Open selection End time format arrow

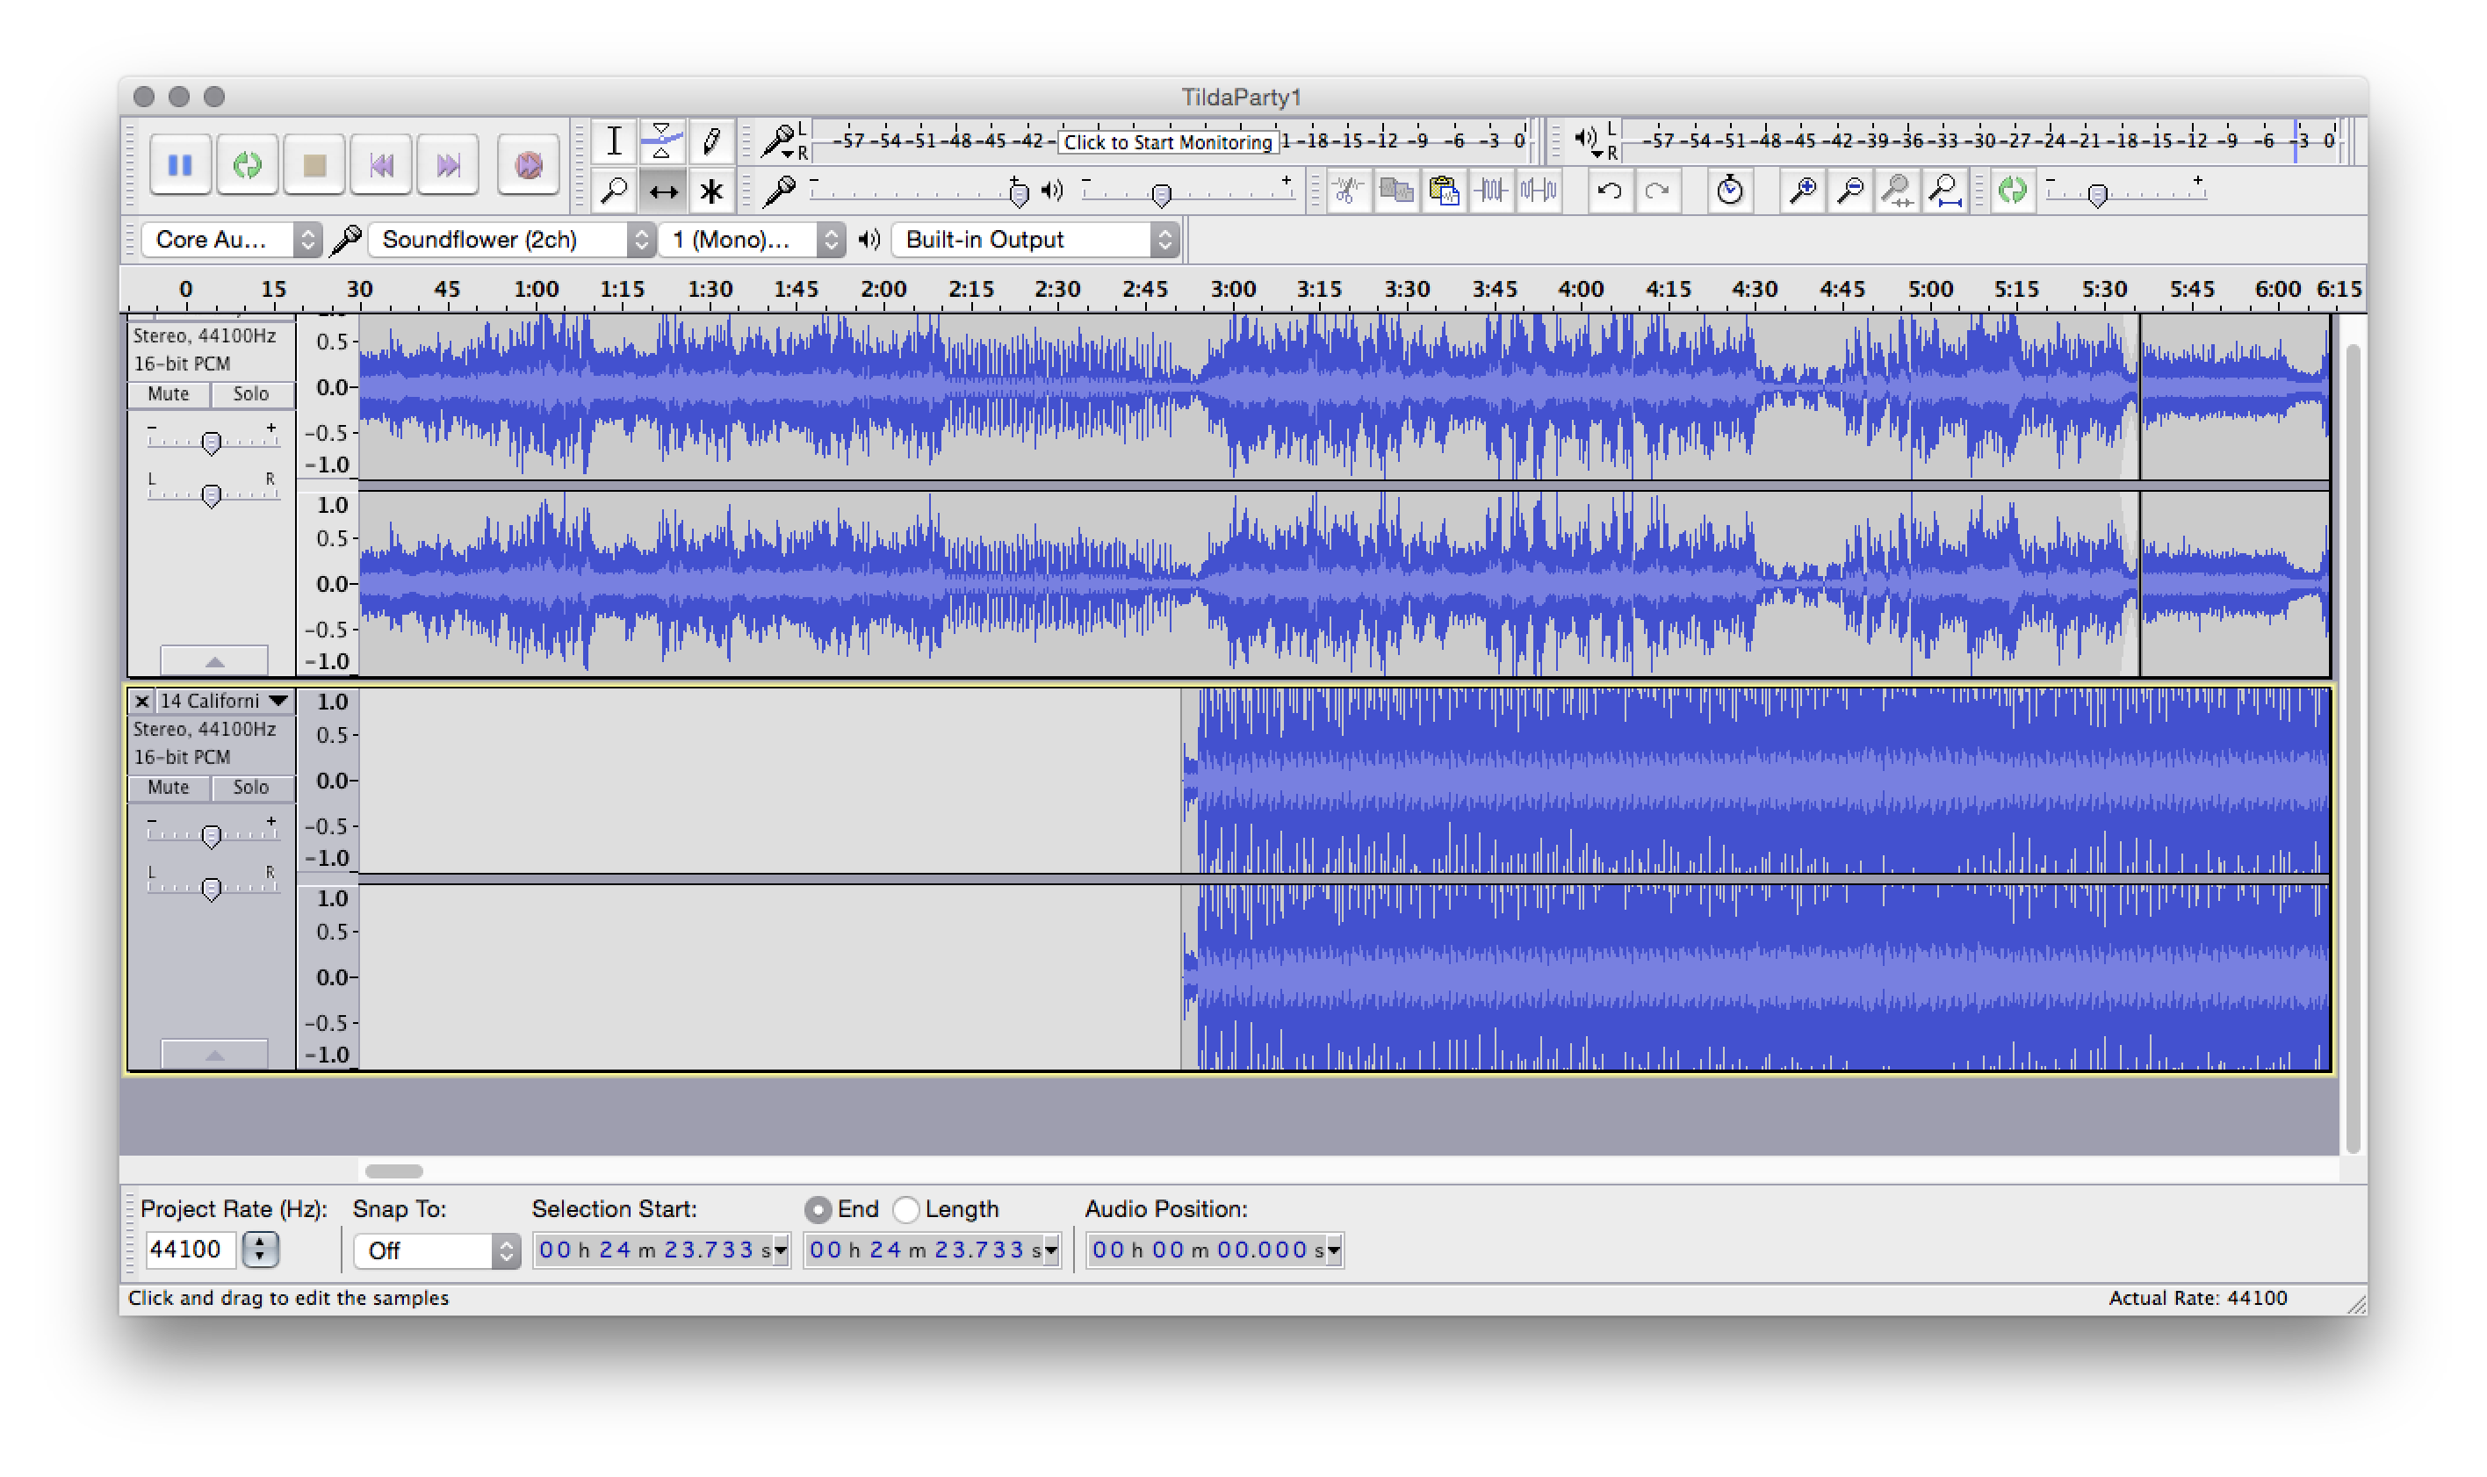tap(1051, 1250)
